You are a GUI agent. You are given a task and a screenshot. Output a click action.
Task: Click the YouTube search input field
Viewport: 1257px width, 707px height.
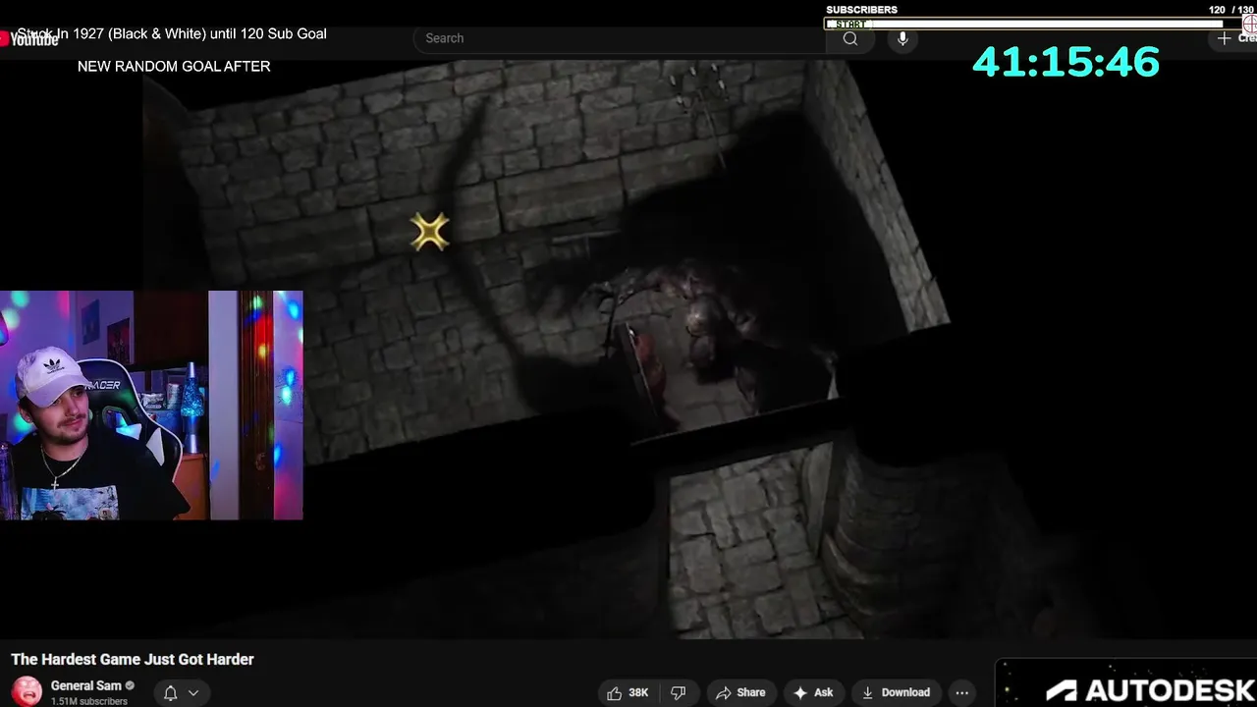[x=619, y=38]
